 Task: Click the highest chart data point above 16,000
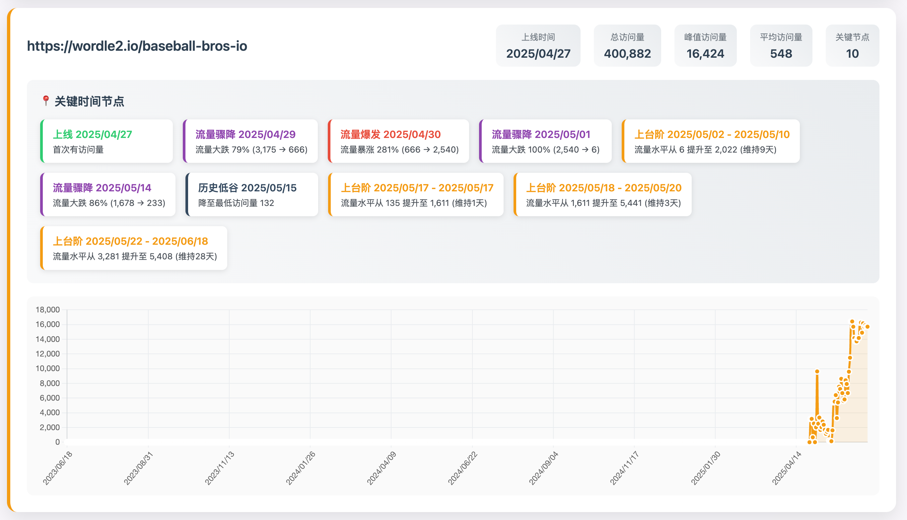852,321
